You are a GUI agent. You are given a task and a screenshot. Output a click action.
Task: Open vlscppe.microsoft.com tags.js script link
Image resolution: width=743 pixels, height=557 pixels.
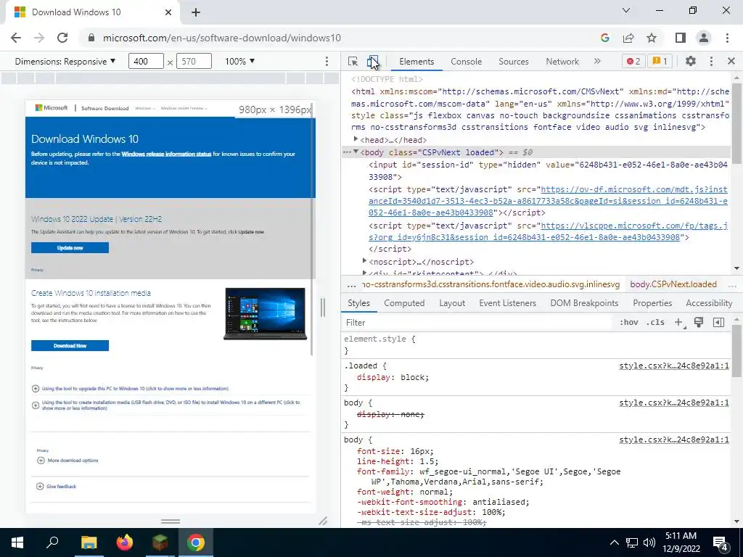pos(548,231)
